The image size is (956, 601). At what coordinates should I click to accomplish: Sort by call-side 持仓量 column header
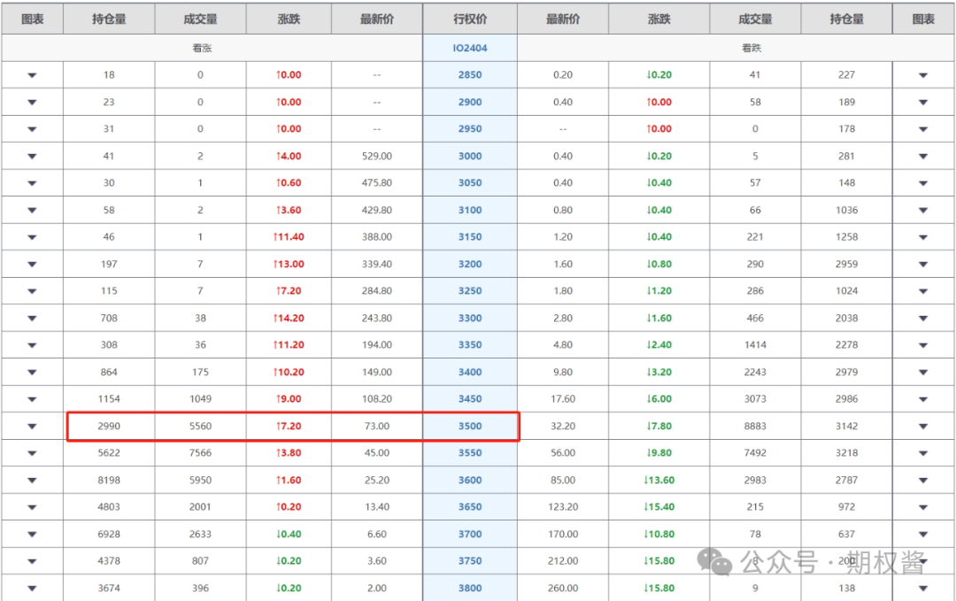(x=109, y=19)
